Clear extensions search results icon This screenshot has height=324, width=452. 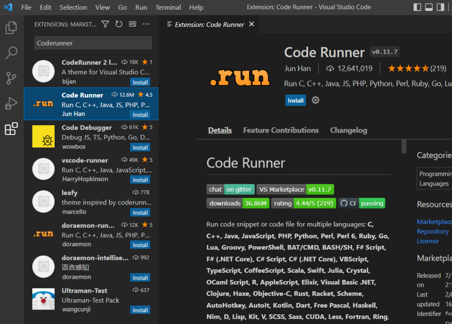point(132,24)
